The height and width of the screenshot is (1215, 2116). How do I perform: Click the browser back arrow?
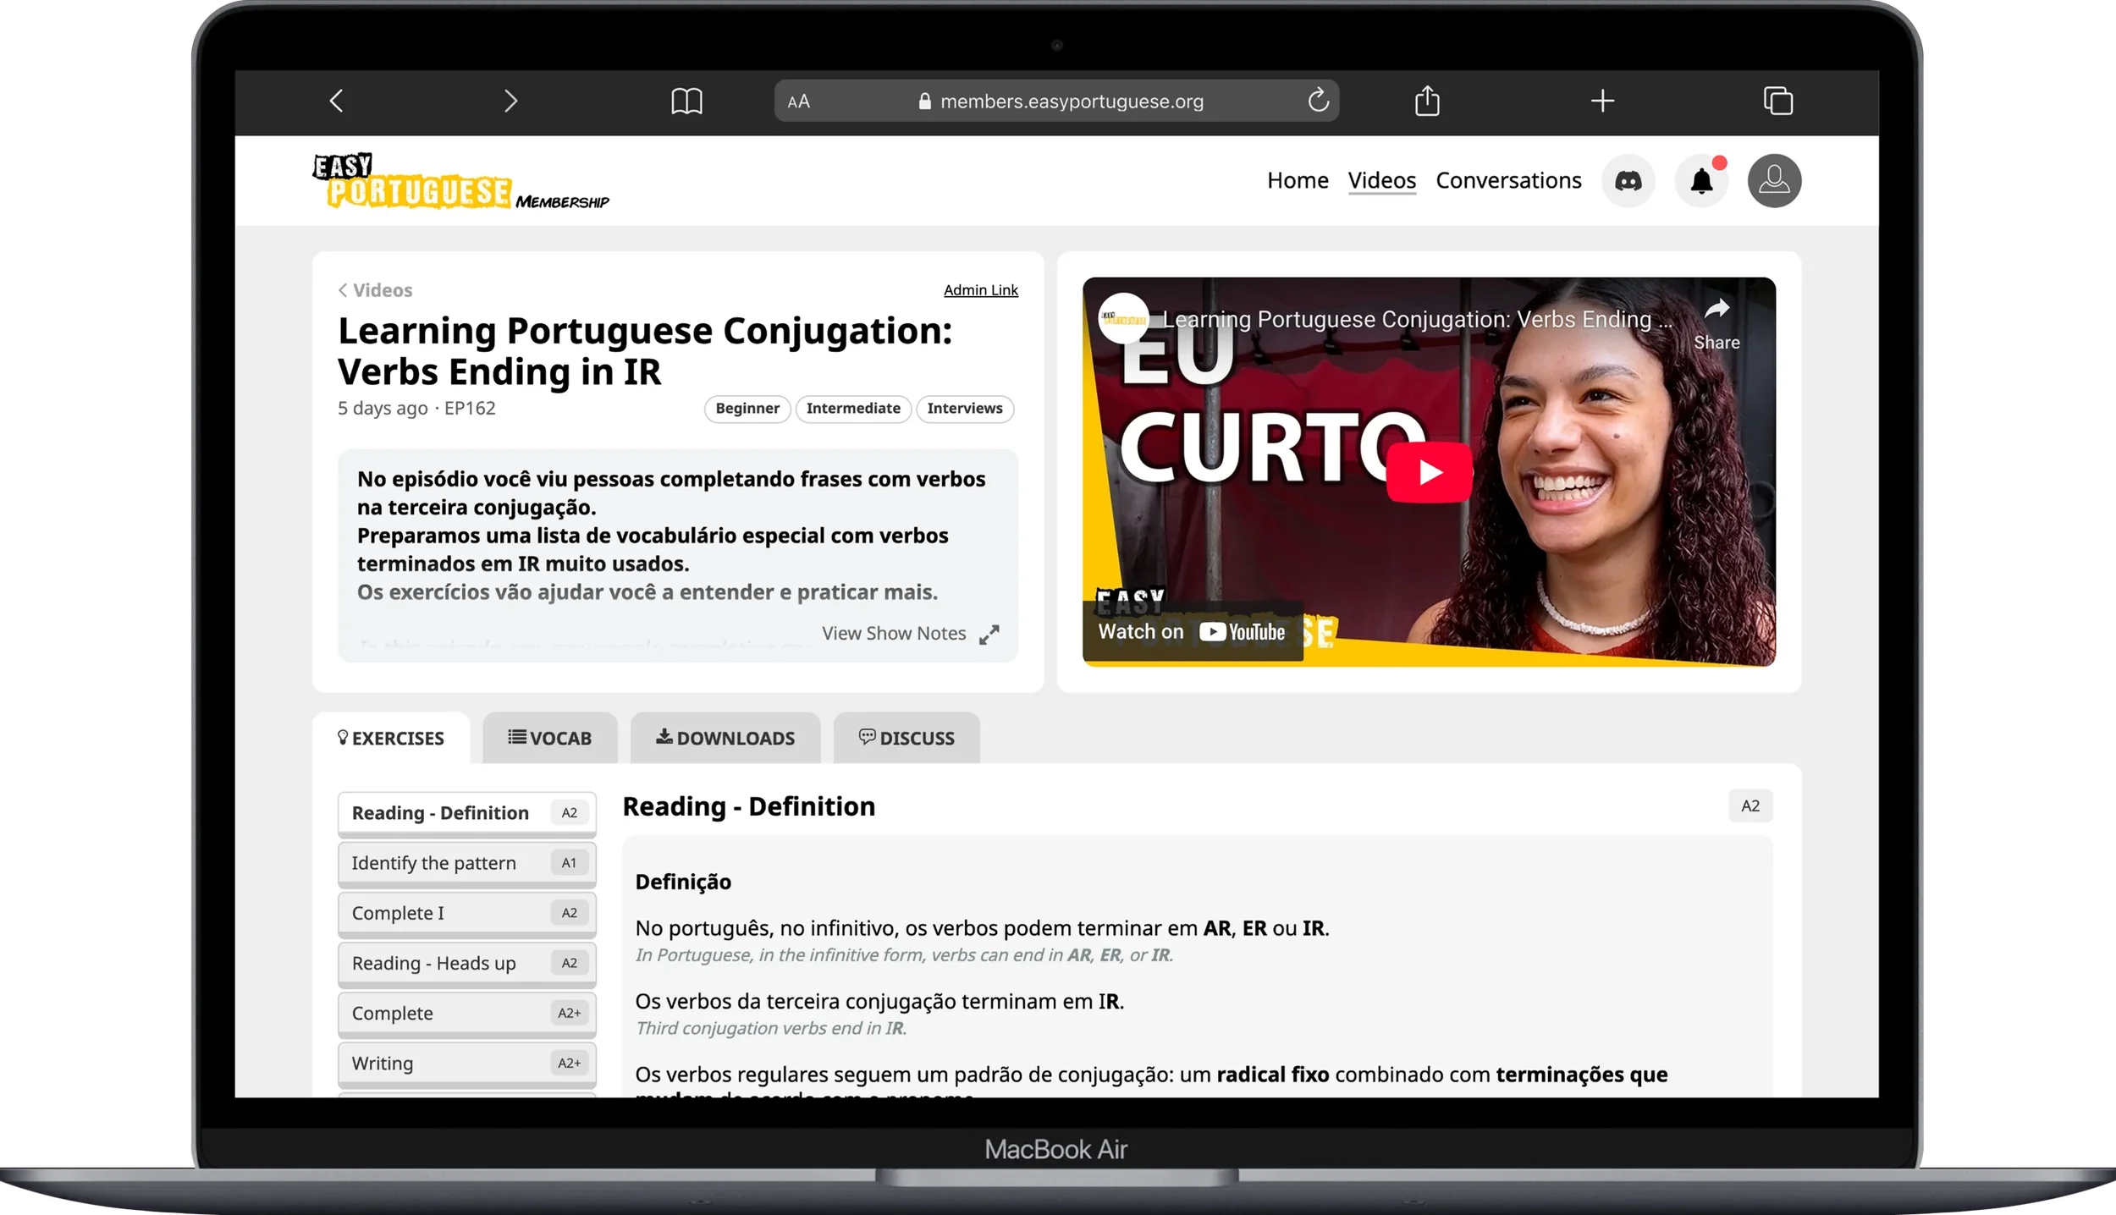pyautogui.click(x=337, y=102)
